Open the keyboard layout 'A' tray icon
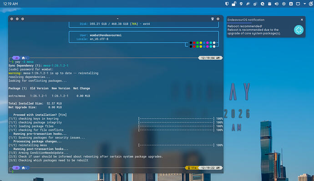The height and width of the screenshot is (181, 314). tap(291, 4)
